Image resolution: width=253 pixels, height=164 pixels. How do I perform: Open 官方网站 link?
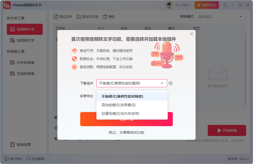13,159
